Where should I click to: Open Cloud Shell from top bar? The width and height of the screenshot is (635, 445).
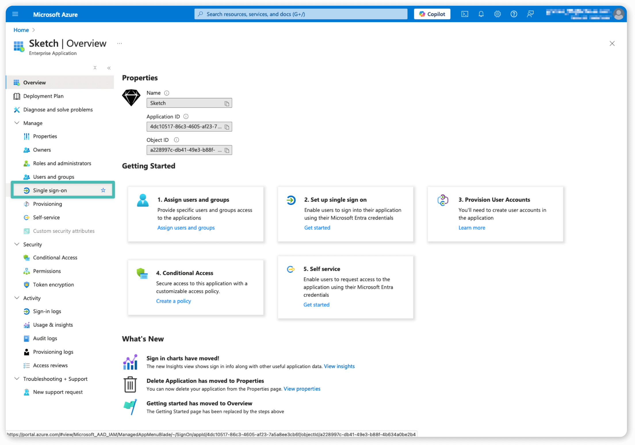[464, 14]
